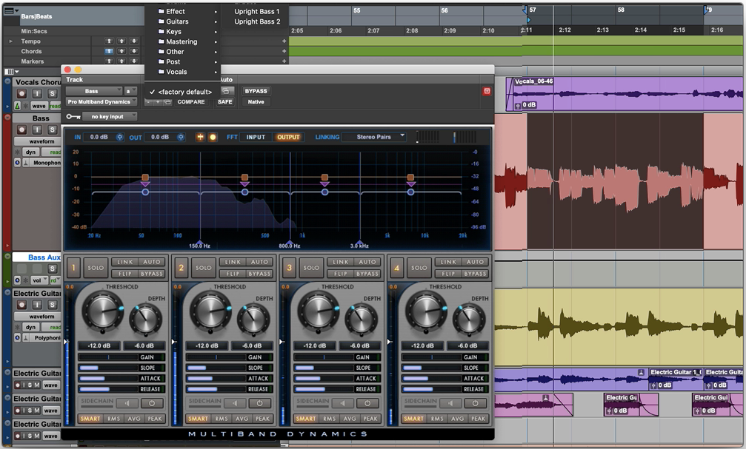Toggle Solo on Electric Guitar waveform track
This screenshot has height=449, width=746.
53,305
